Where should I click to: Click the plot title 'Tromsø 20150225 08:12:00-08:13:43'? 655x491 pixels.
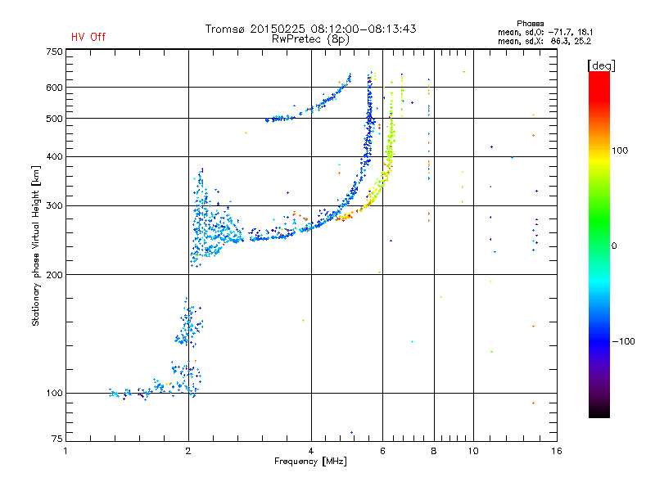point(310,29)
